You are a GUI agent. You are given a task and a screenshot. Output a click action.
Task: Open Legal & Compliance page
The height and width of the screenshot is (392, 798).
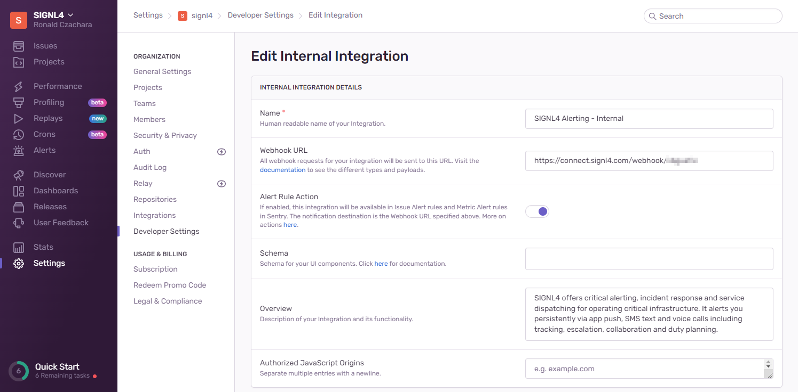tap(168, 301)
